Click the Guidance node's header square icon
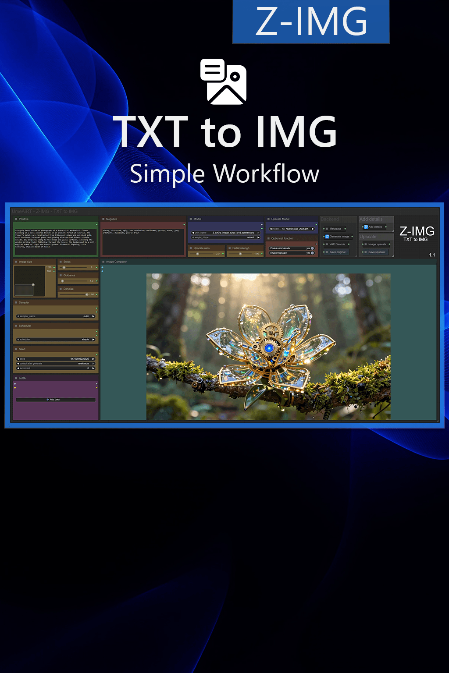This screenshot has height=673, width=449. (61, 275)
